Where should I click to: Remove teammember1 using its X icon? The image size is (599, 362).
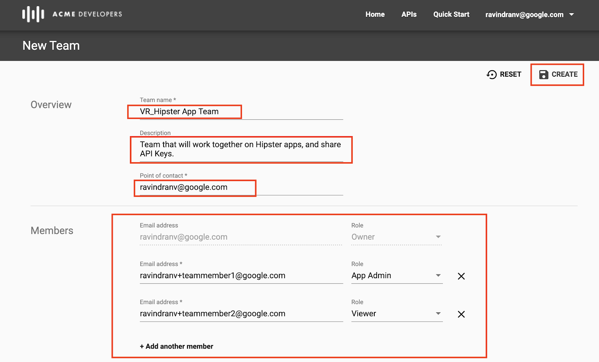point(461,276)
